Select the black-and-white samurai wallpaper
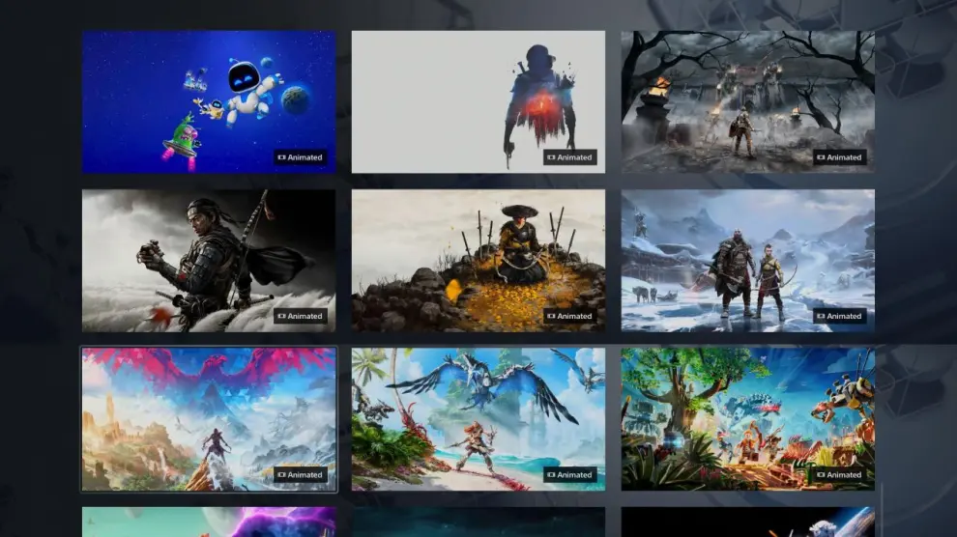This screenshot has width=957, height=537. click(x=209, y=260)
